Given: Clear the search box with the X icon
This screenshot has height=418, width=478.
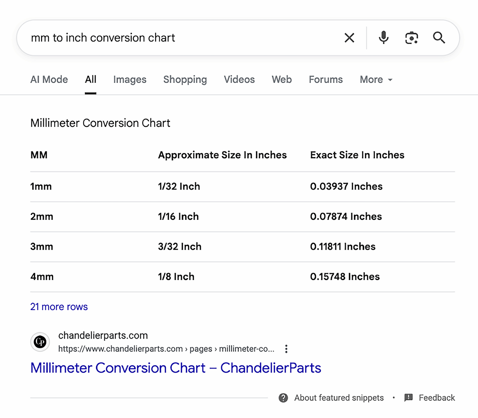Looking at the screenshot, I should 349,38.
